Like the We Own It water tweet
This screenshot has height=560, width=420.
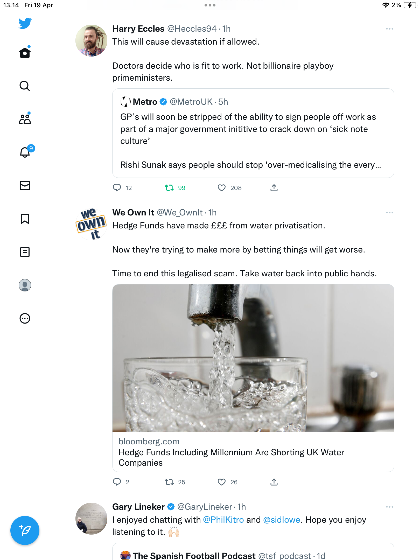(x=222, y=482)
